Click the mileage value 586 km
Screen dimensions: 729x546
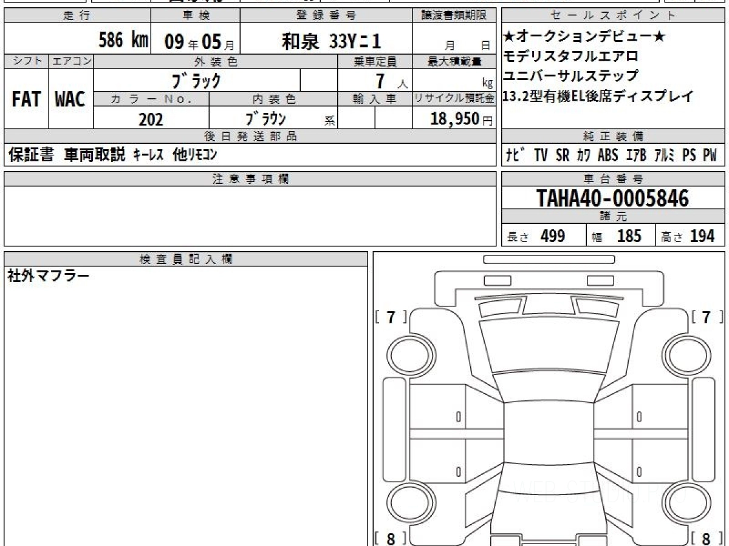pos(123,40)
